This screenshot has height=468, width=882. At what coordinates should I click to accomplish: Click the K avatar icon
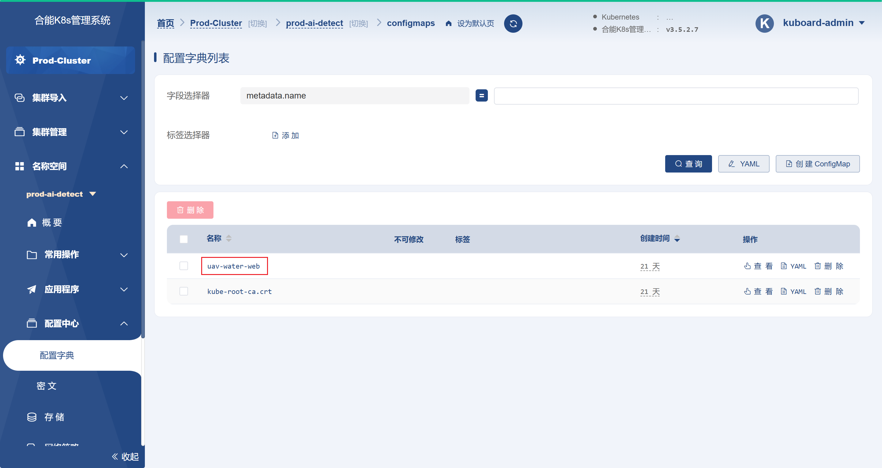[x=764, y=23]
